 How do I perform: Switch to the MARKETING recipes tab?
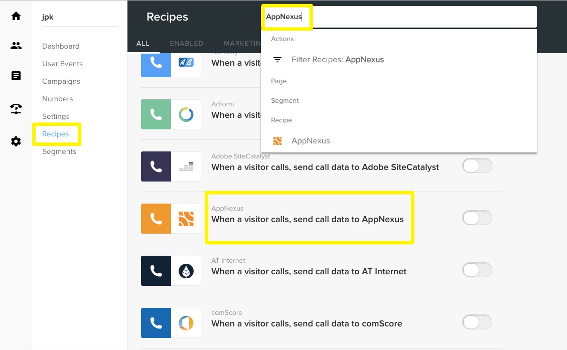tap(242, 43)
